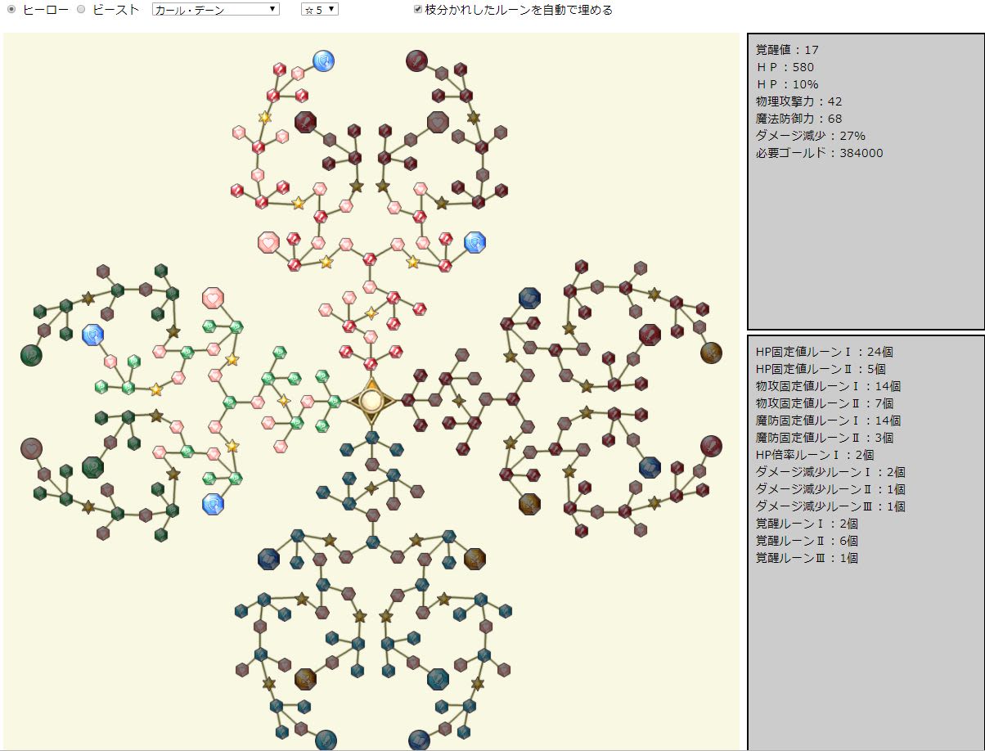Screen dimensions: 985x751
Task: Select the ヒーロー radio button
Action: click(11, 10)
